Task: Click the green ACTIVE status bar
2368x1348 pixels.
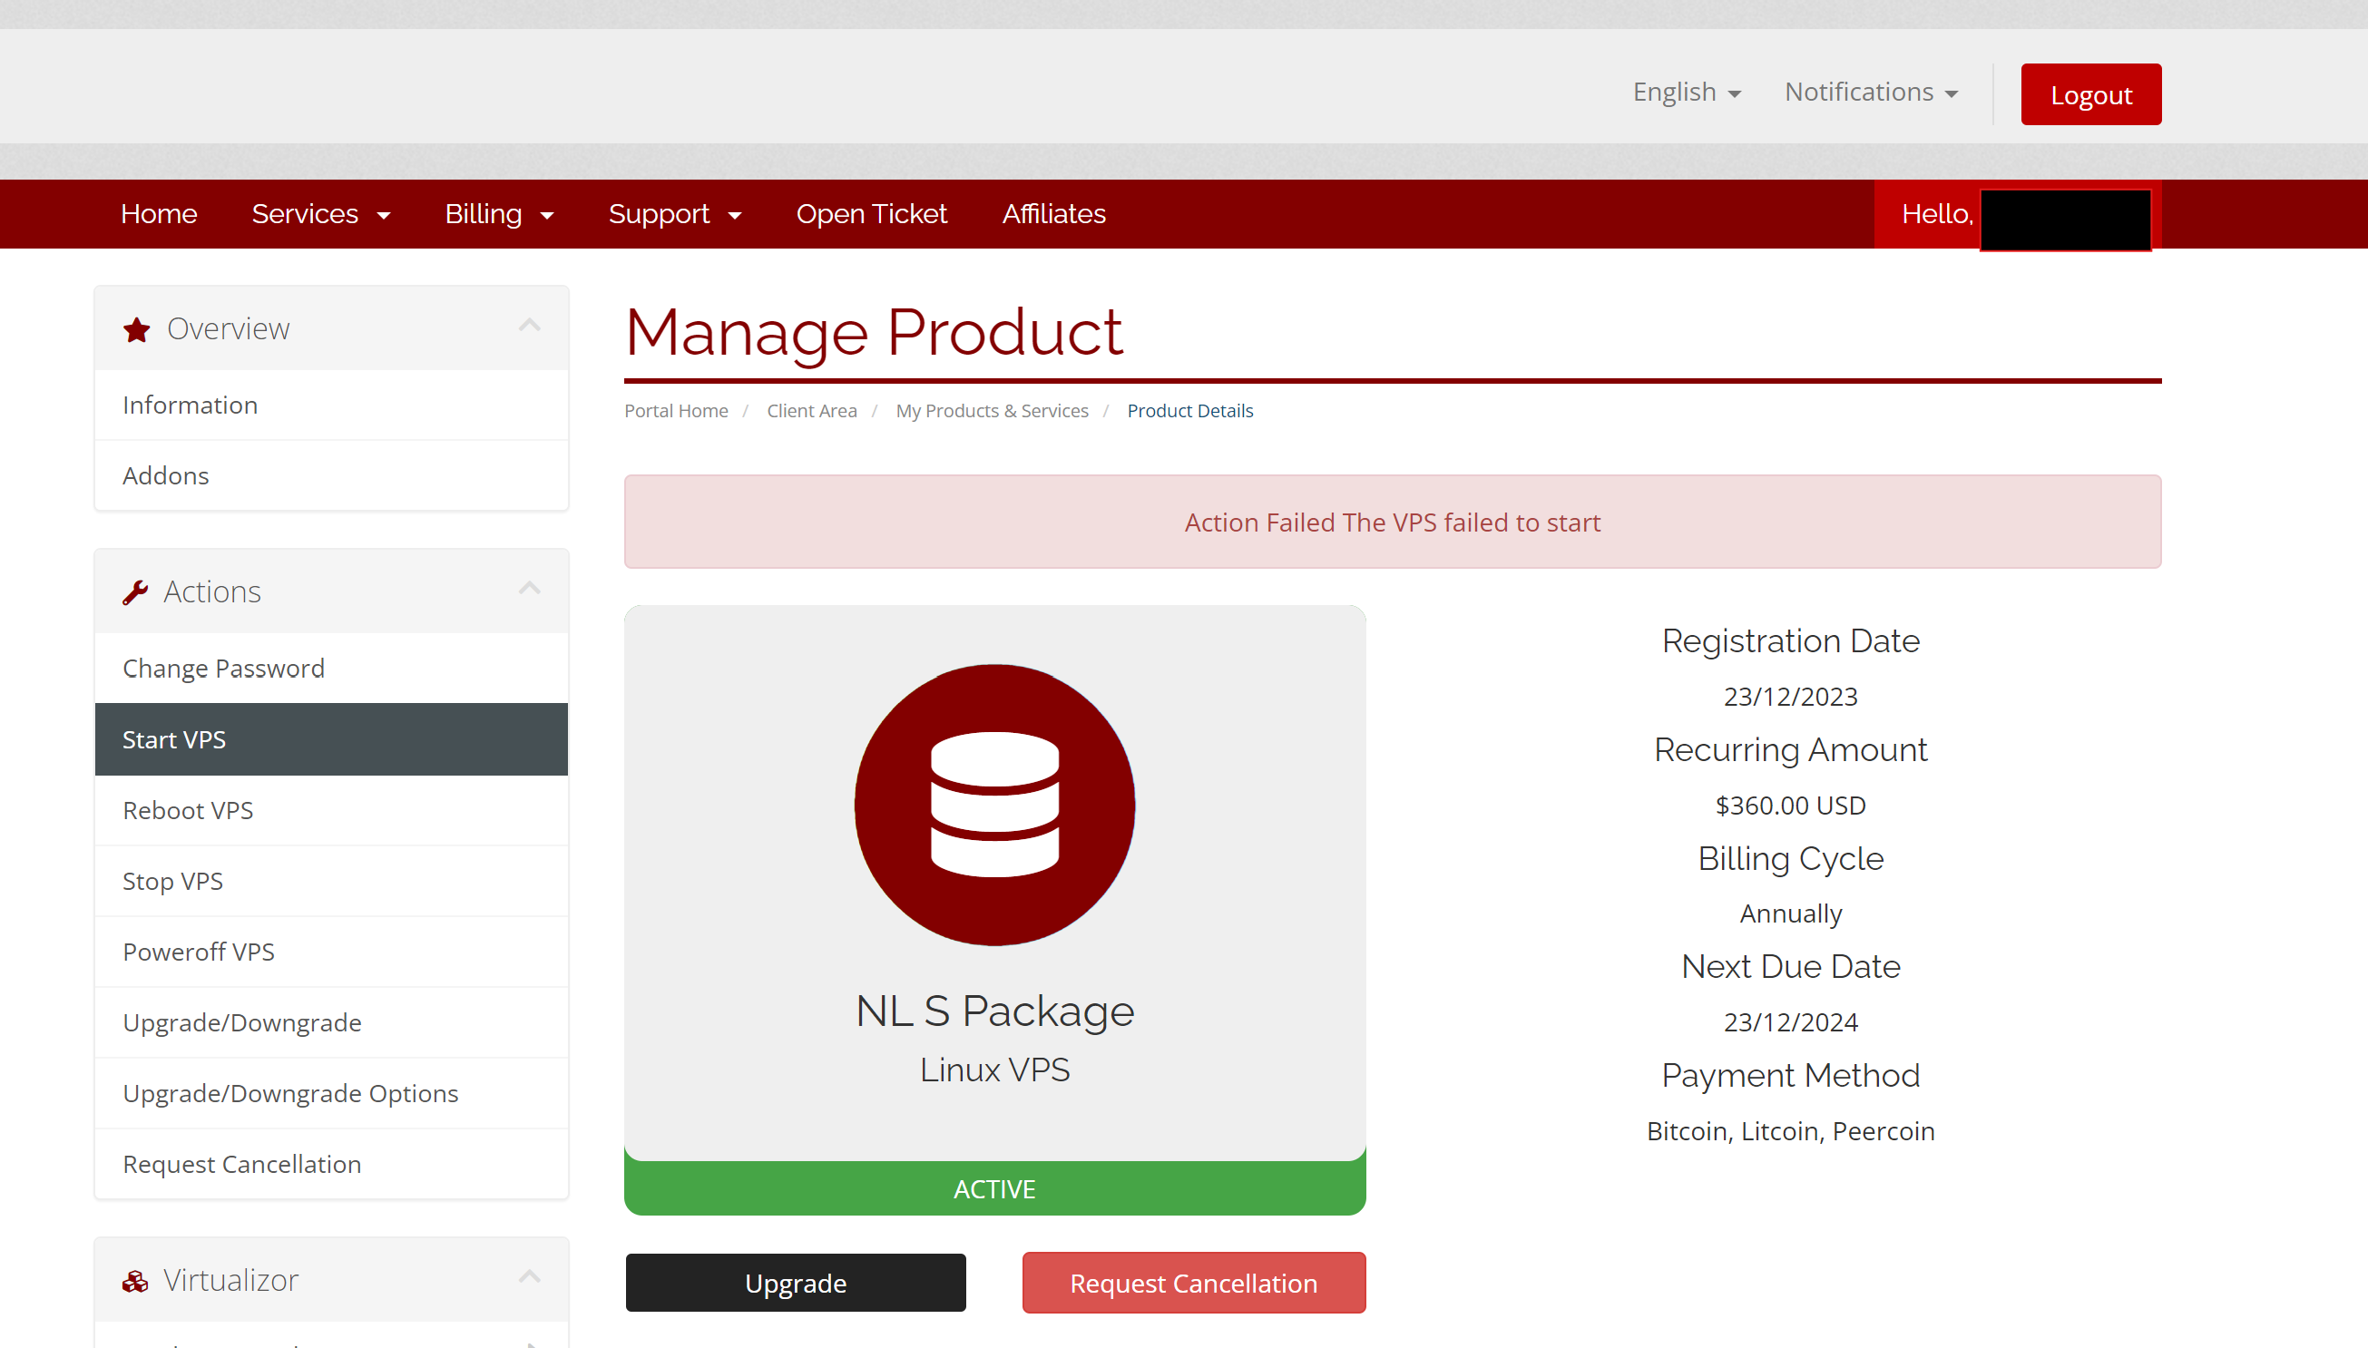Action: 994,1189
